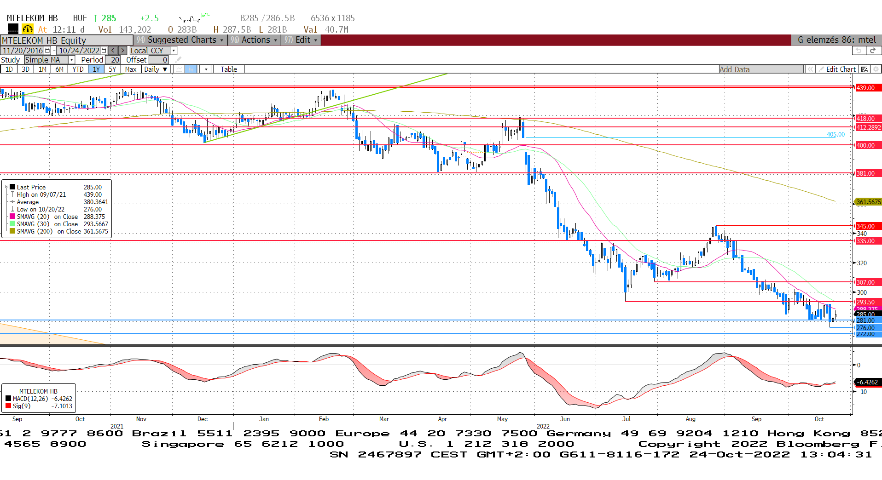Click the undo arrow button
Screen dimensions: 882x480
pos(859,51)
